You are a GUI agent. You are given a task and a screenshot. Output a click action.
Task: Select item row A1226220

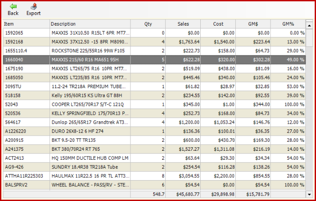coord(154,131)
